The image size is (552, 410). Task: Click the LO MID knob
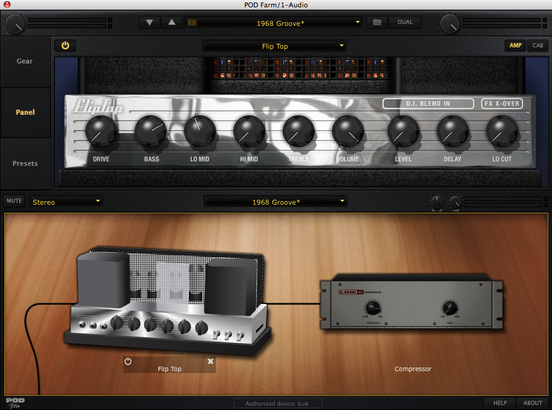pyautogui.click(x=200, y=131)
